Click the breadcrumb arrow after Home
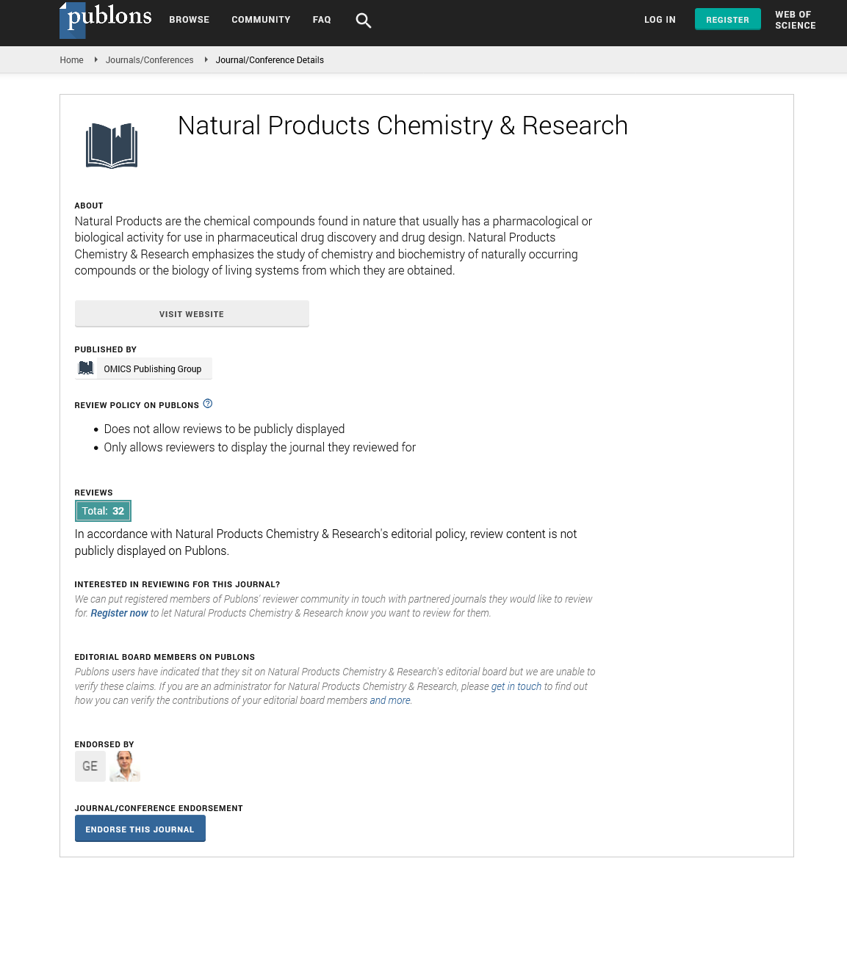 (x=95, y=59)
